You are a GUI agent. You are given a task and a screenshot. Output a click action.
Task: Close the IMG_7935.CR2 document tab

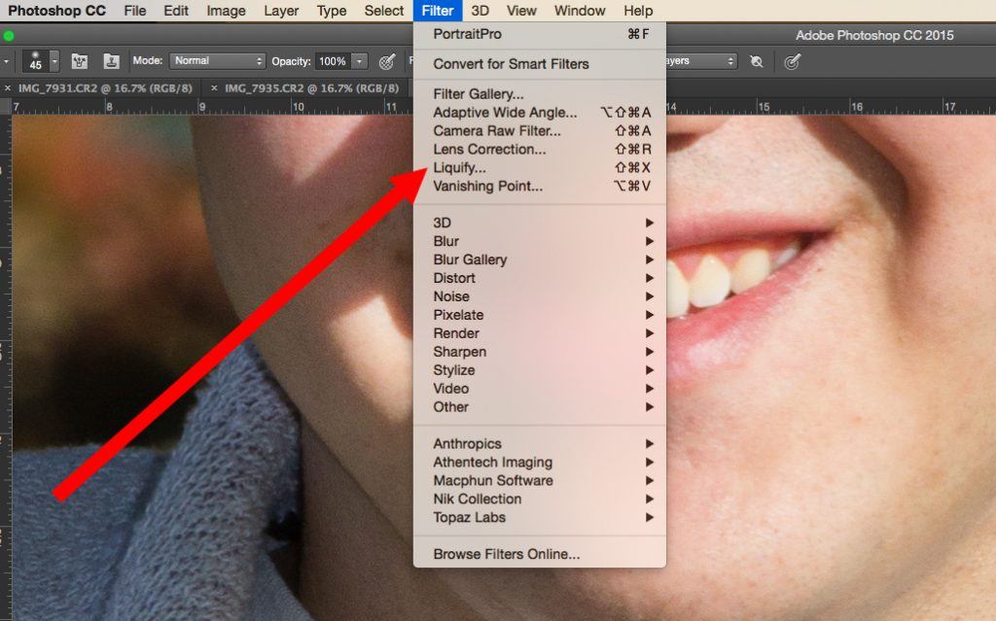click(x=215, y=87)
